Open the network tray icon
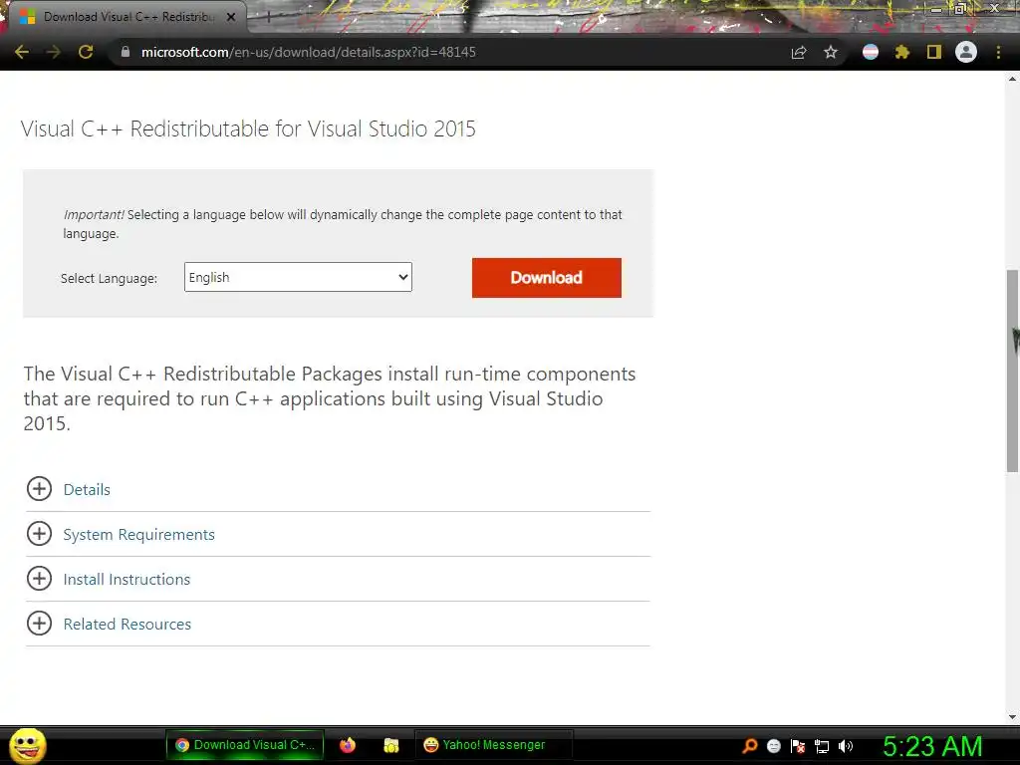Viewport: 1020px width, 765px height. [x=822, y=747]
